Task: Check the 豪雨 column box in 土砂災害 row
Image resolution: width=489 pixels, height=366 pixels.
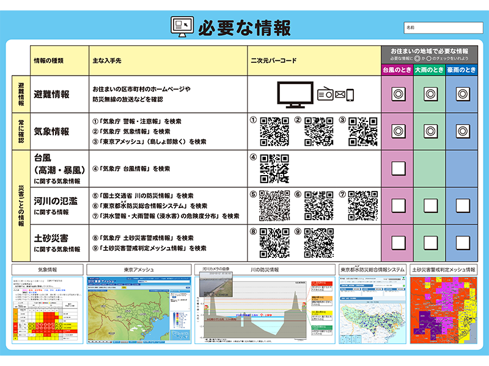Action: [x=462, y=243]
